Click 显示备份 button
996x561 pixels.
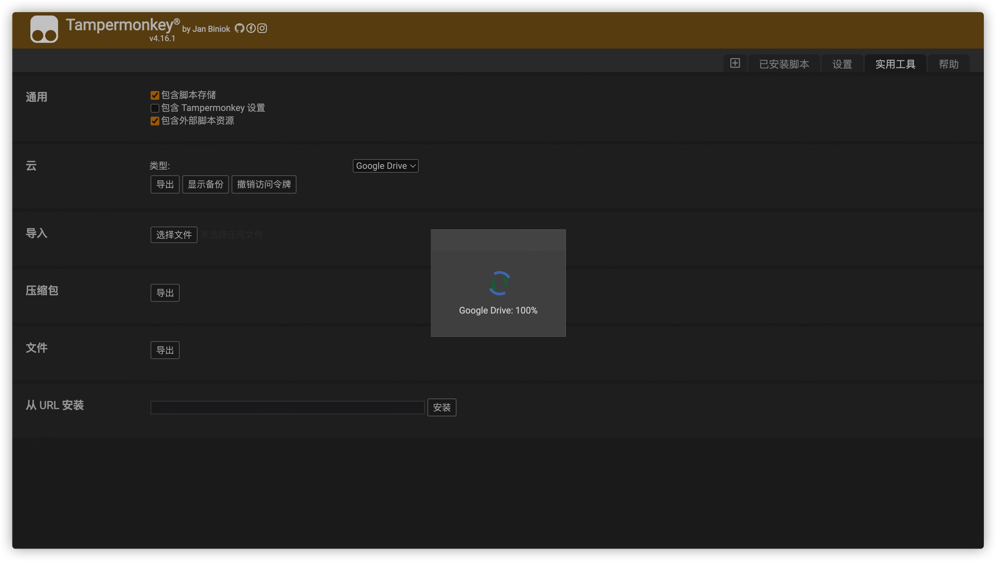click(205, 184)
